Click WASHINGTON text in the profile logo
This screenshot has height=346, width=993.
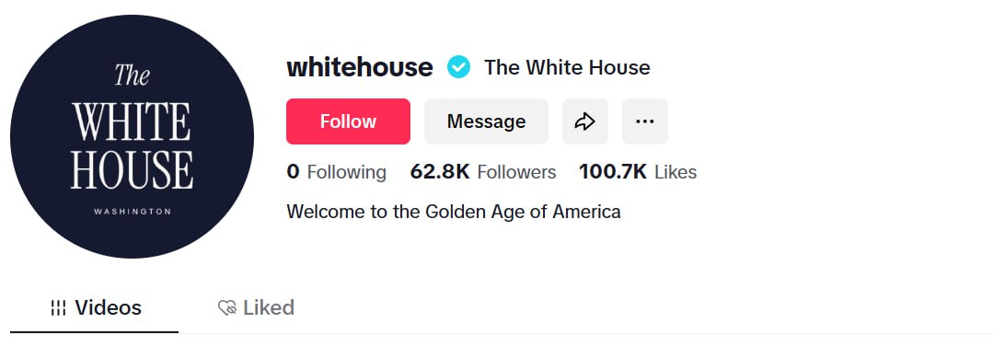pyautogui.click(x=133, y=212)
